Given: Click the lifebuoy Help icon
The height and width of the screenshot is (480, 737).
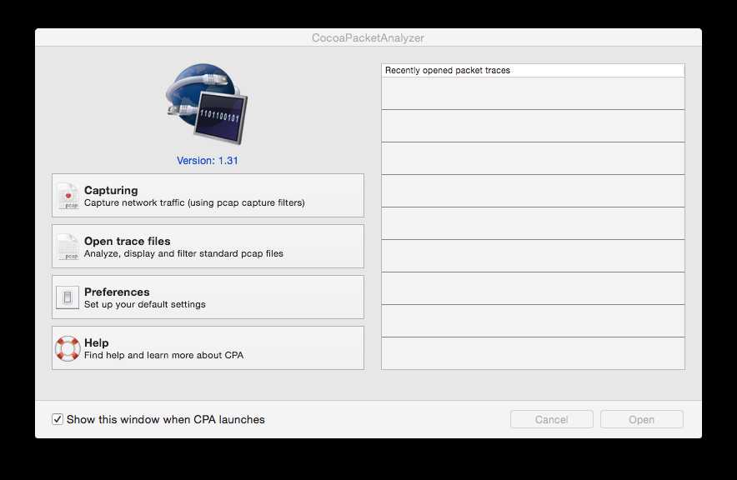Looking at the screenshot, I should click(68, 348).
